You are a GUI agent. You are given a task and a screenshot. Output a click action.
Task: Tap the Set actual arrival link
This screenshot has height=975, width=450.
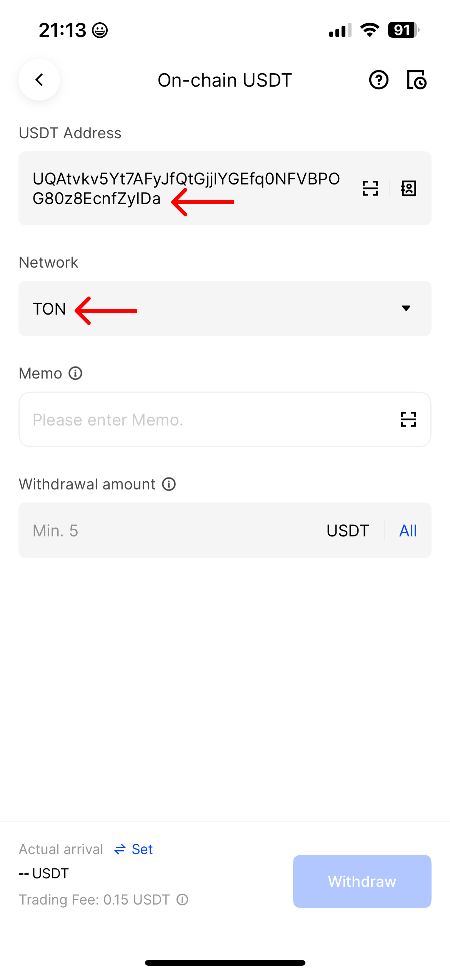[x=134, y=849]
